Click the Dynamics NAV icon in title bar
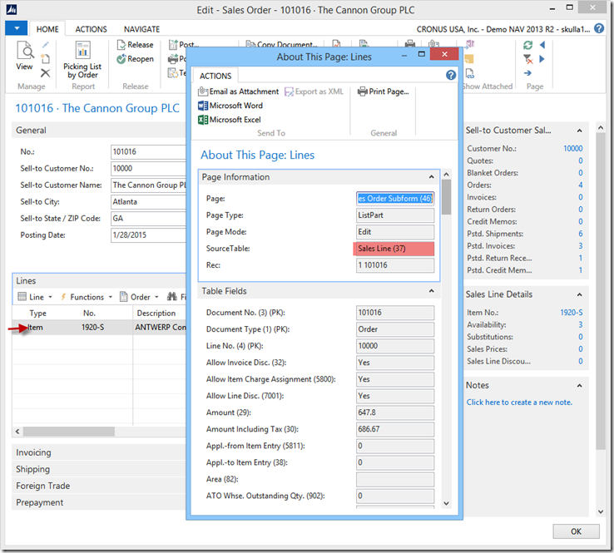614x553 pixels. (x=12, y=10)
